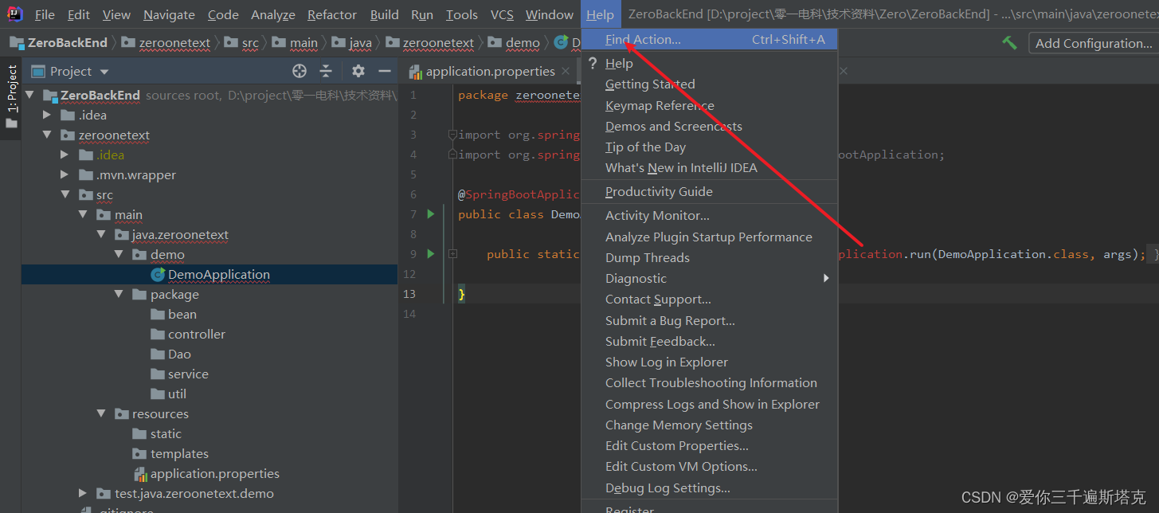Select Collect Troubleshooting Information
The height and width of the screenshot is (513, 1159).
pos(709,382)
